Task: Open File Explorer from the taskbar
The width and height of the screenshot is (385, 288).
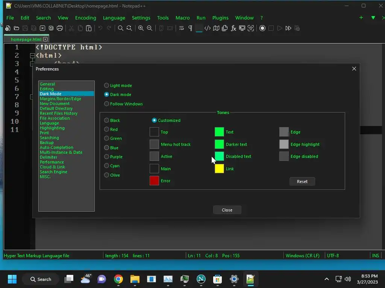Action: pos(135,279)
